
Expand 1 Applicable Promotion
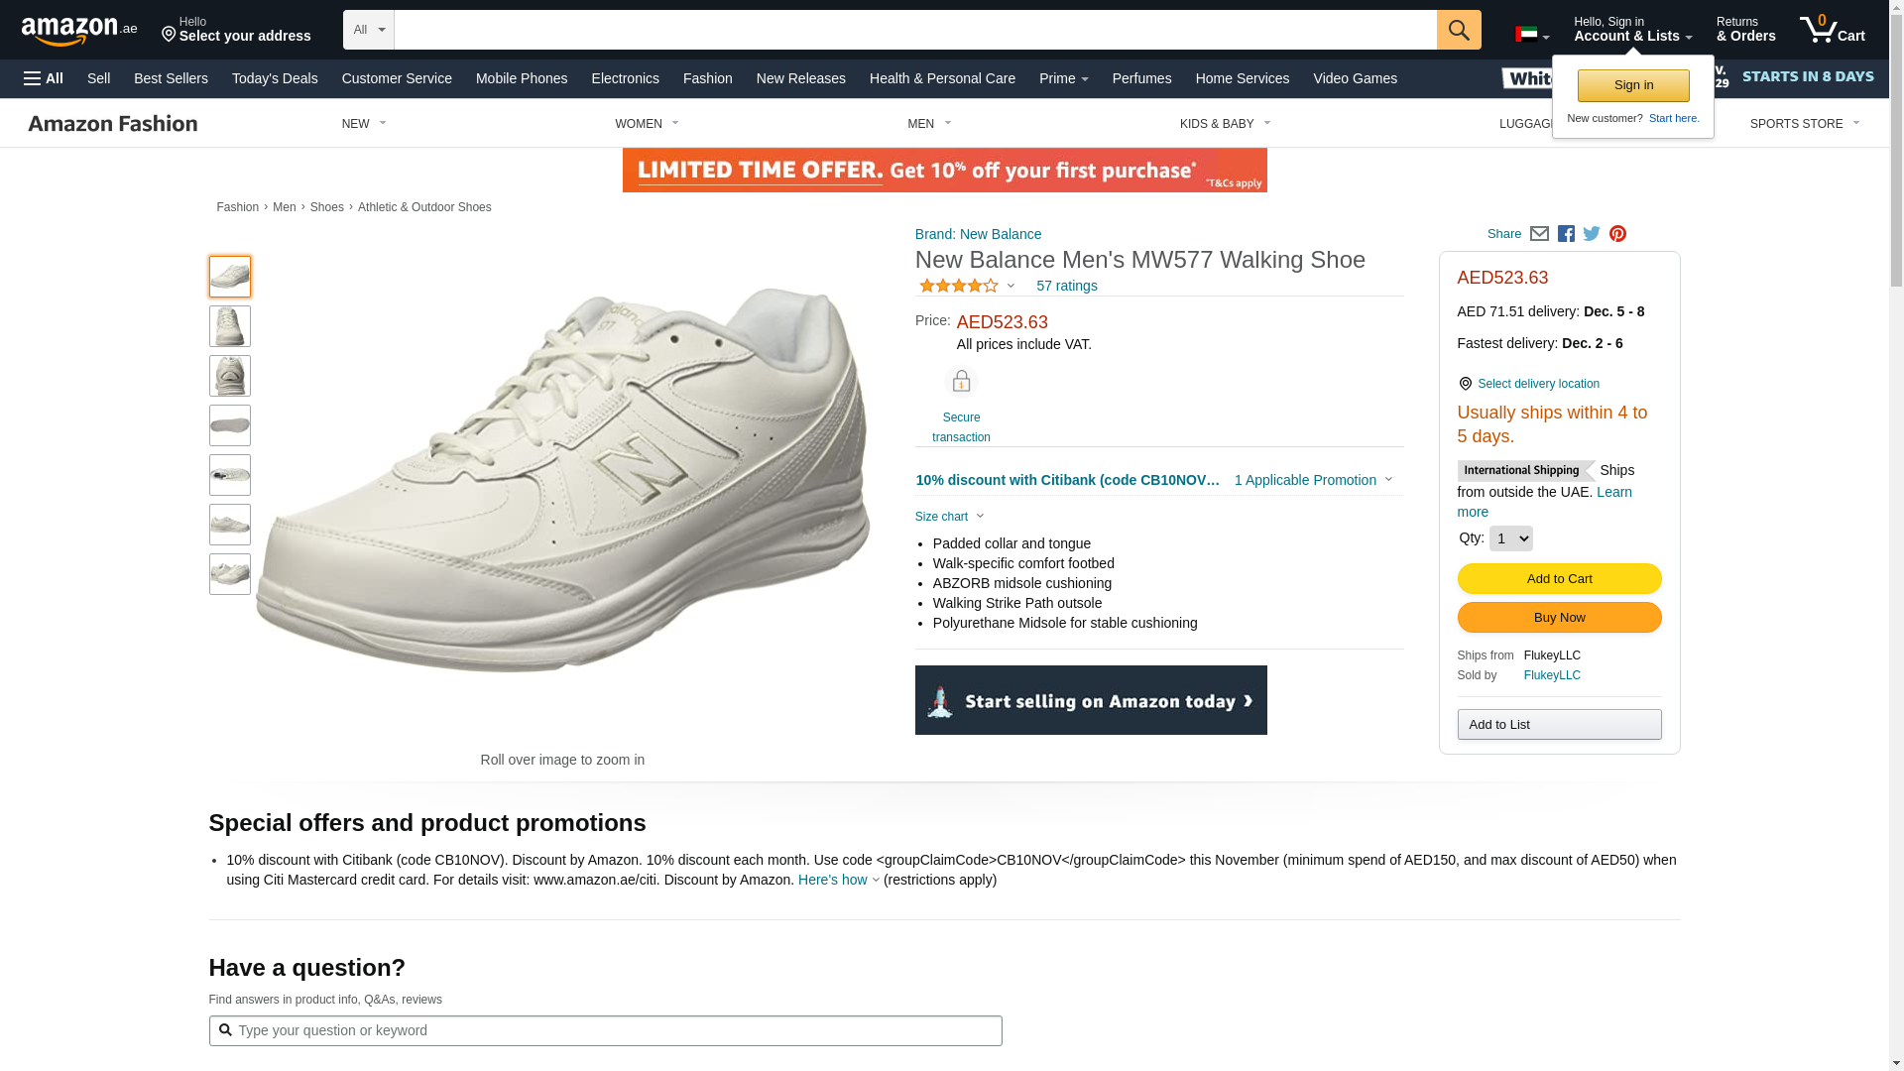click(1313, 480)
